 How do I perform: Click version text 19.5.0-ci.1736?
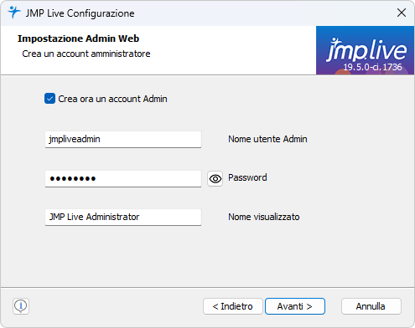(372, 67)
